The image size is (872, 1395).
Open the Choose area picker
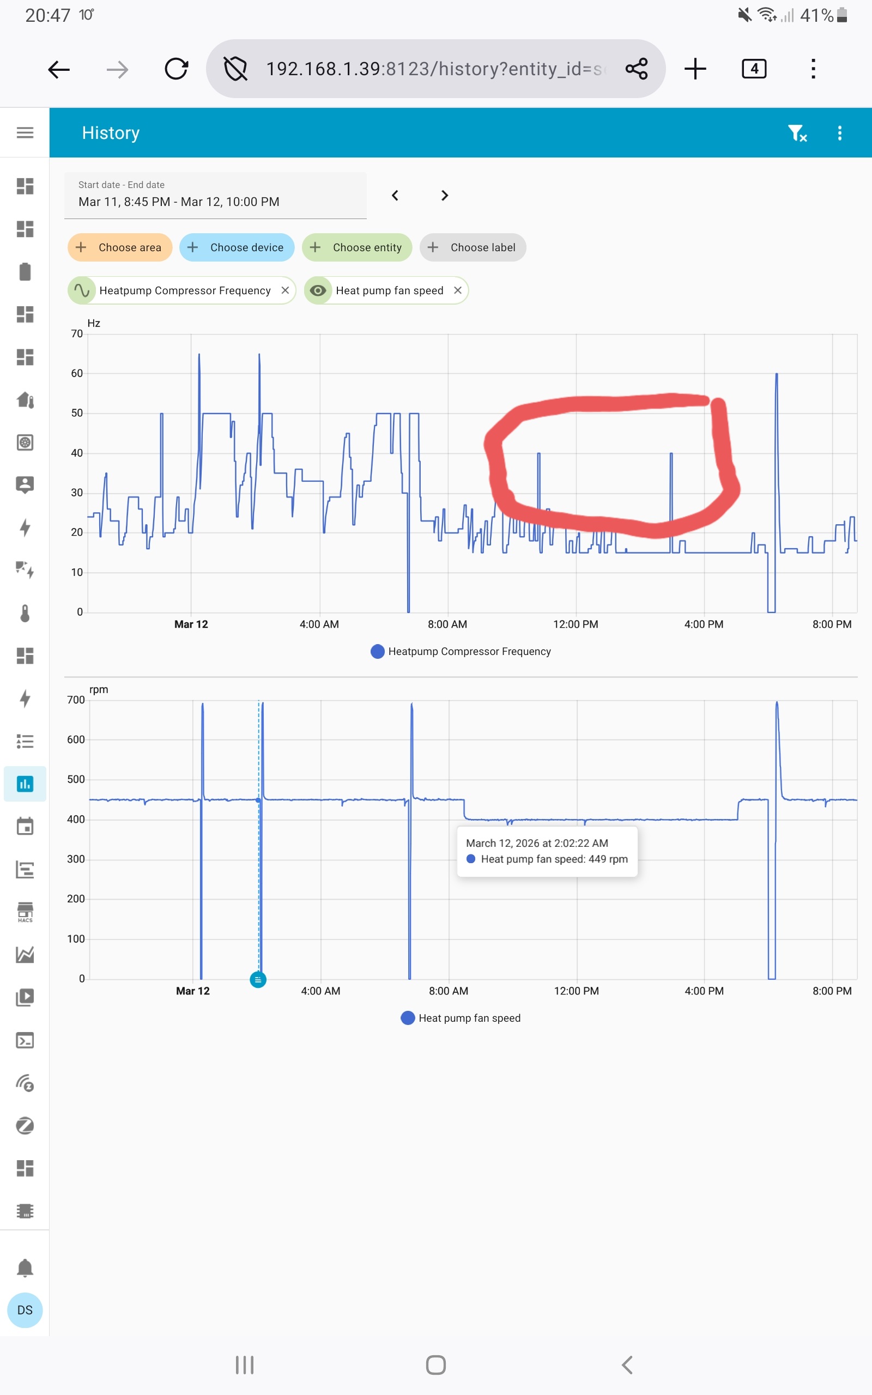click(120, 247)
